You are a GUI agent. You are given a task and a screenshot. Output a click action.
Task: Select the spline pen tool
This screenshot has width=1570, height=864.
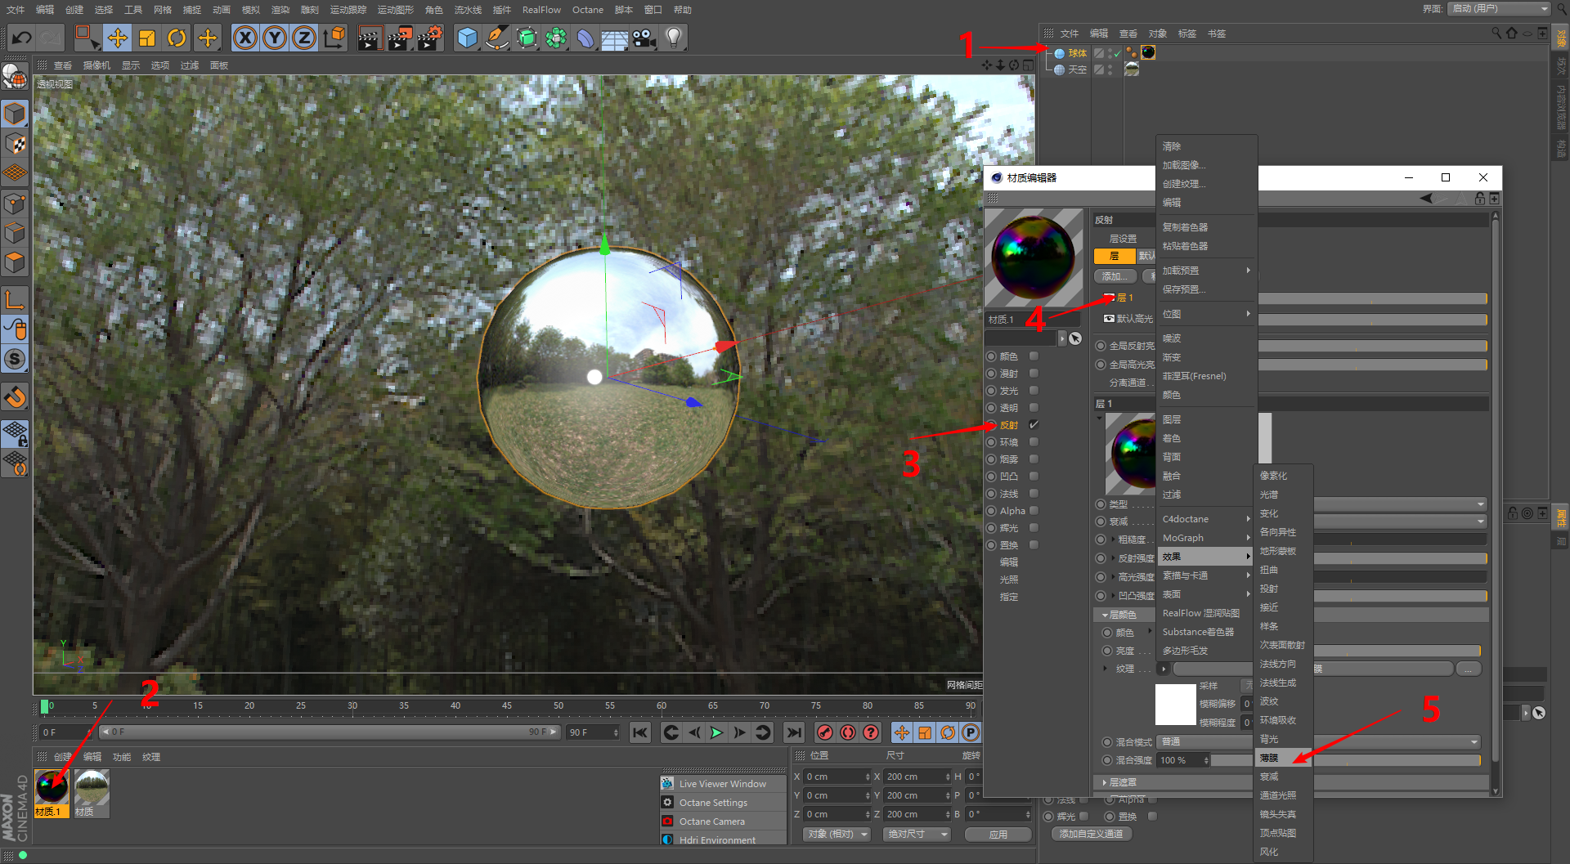click(x=496, y=38)
